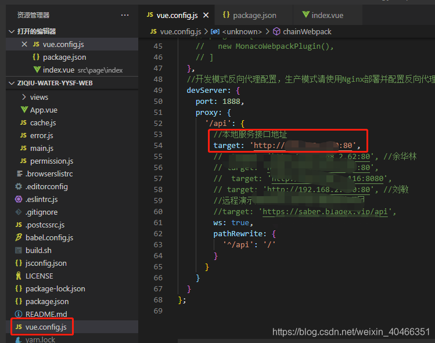Place cursor on 'ws: true' line
435x343 pixels.
pos(233,223)
